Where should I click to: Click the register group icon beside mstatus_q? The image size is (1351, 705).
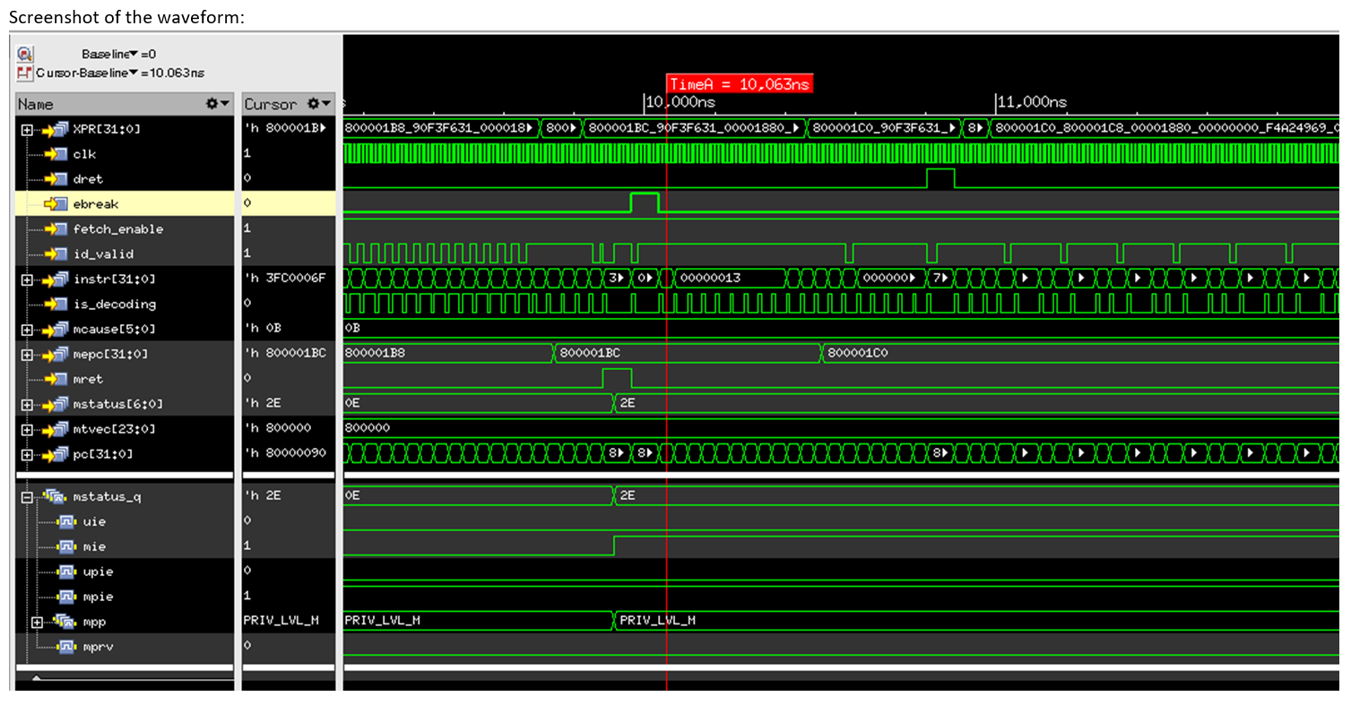pyautogui.click(x=56, y=496)
